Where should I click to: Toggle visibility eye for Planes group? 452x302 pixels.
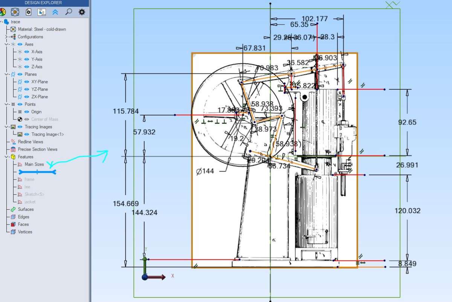pos(20,74)
